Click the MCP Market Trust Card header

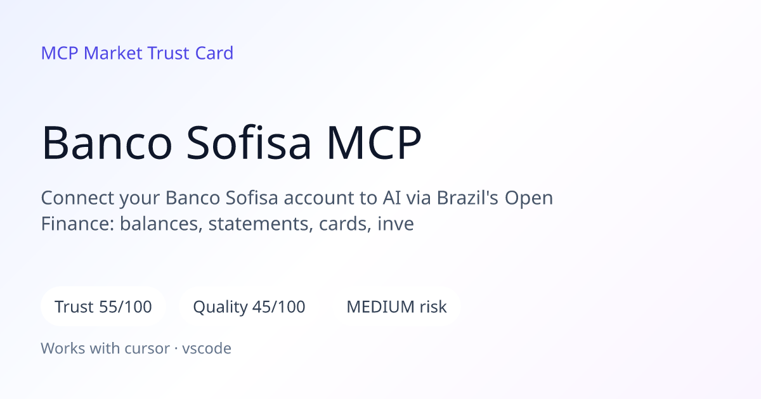[x=137, y=53]
